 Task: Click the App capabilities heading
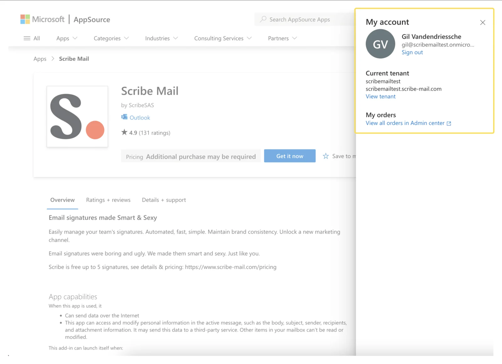pos(73,297)
